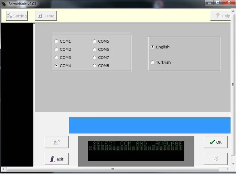Select COM8 as the port
The width and height of the screenshot is (236, 174).
coord(95,66)
